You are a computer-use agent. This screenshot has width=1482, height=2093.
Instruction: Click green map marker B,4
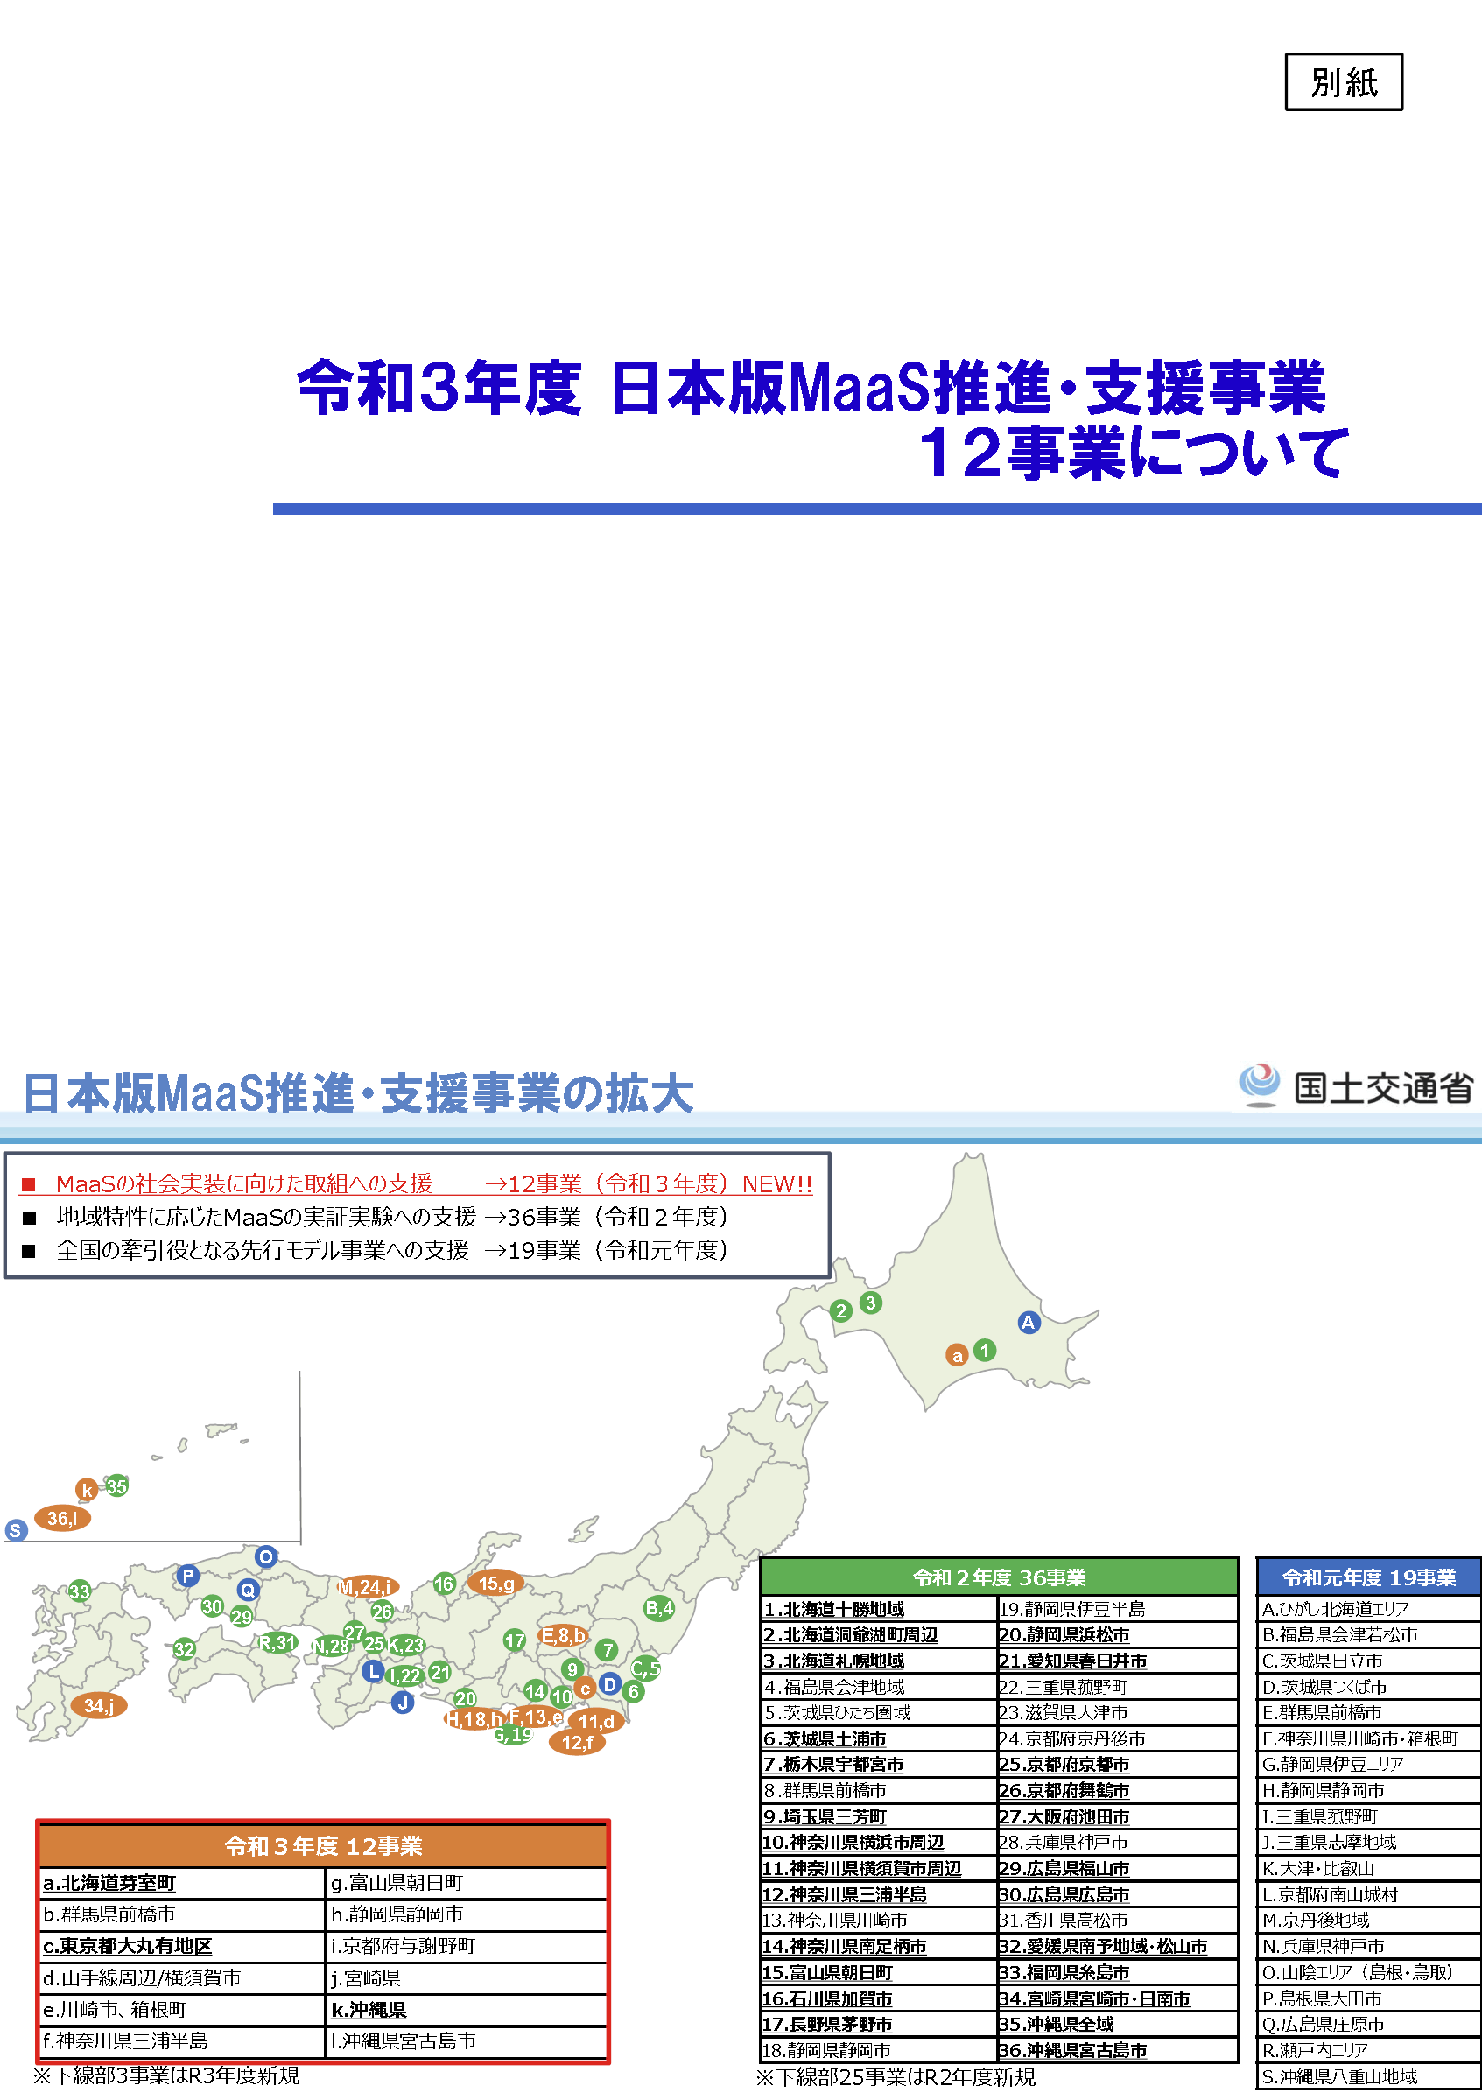coord(659,1609)
